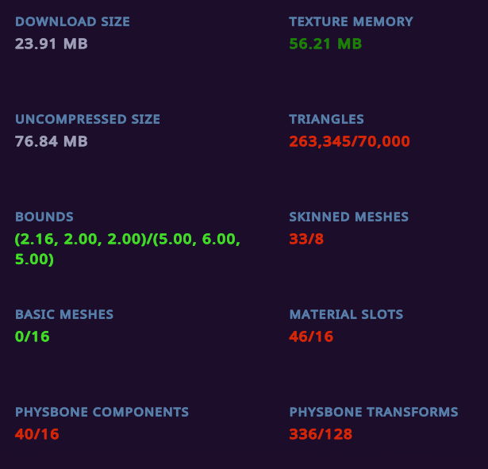
Task: Click the Triangles heading
Action: pyautogui.click(x=326, y=119)
